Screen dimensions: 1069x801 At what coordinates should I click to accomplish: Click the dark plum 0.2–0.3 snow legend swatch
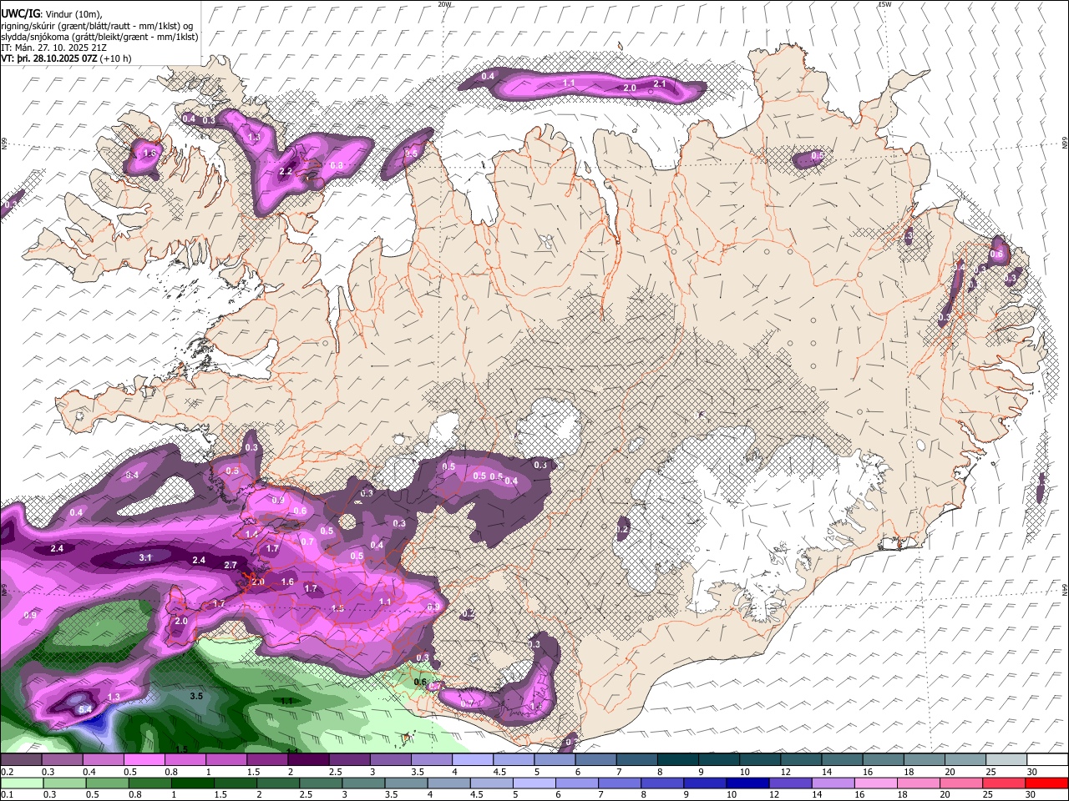[x=21, y=759]
